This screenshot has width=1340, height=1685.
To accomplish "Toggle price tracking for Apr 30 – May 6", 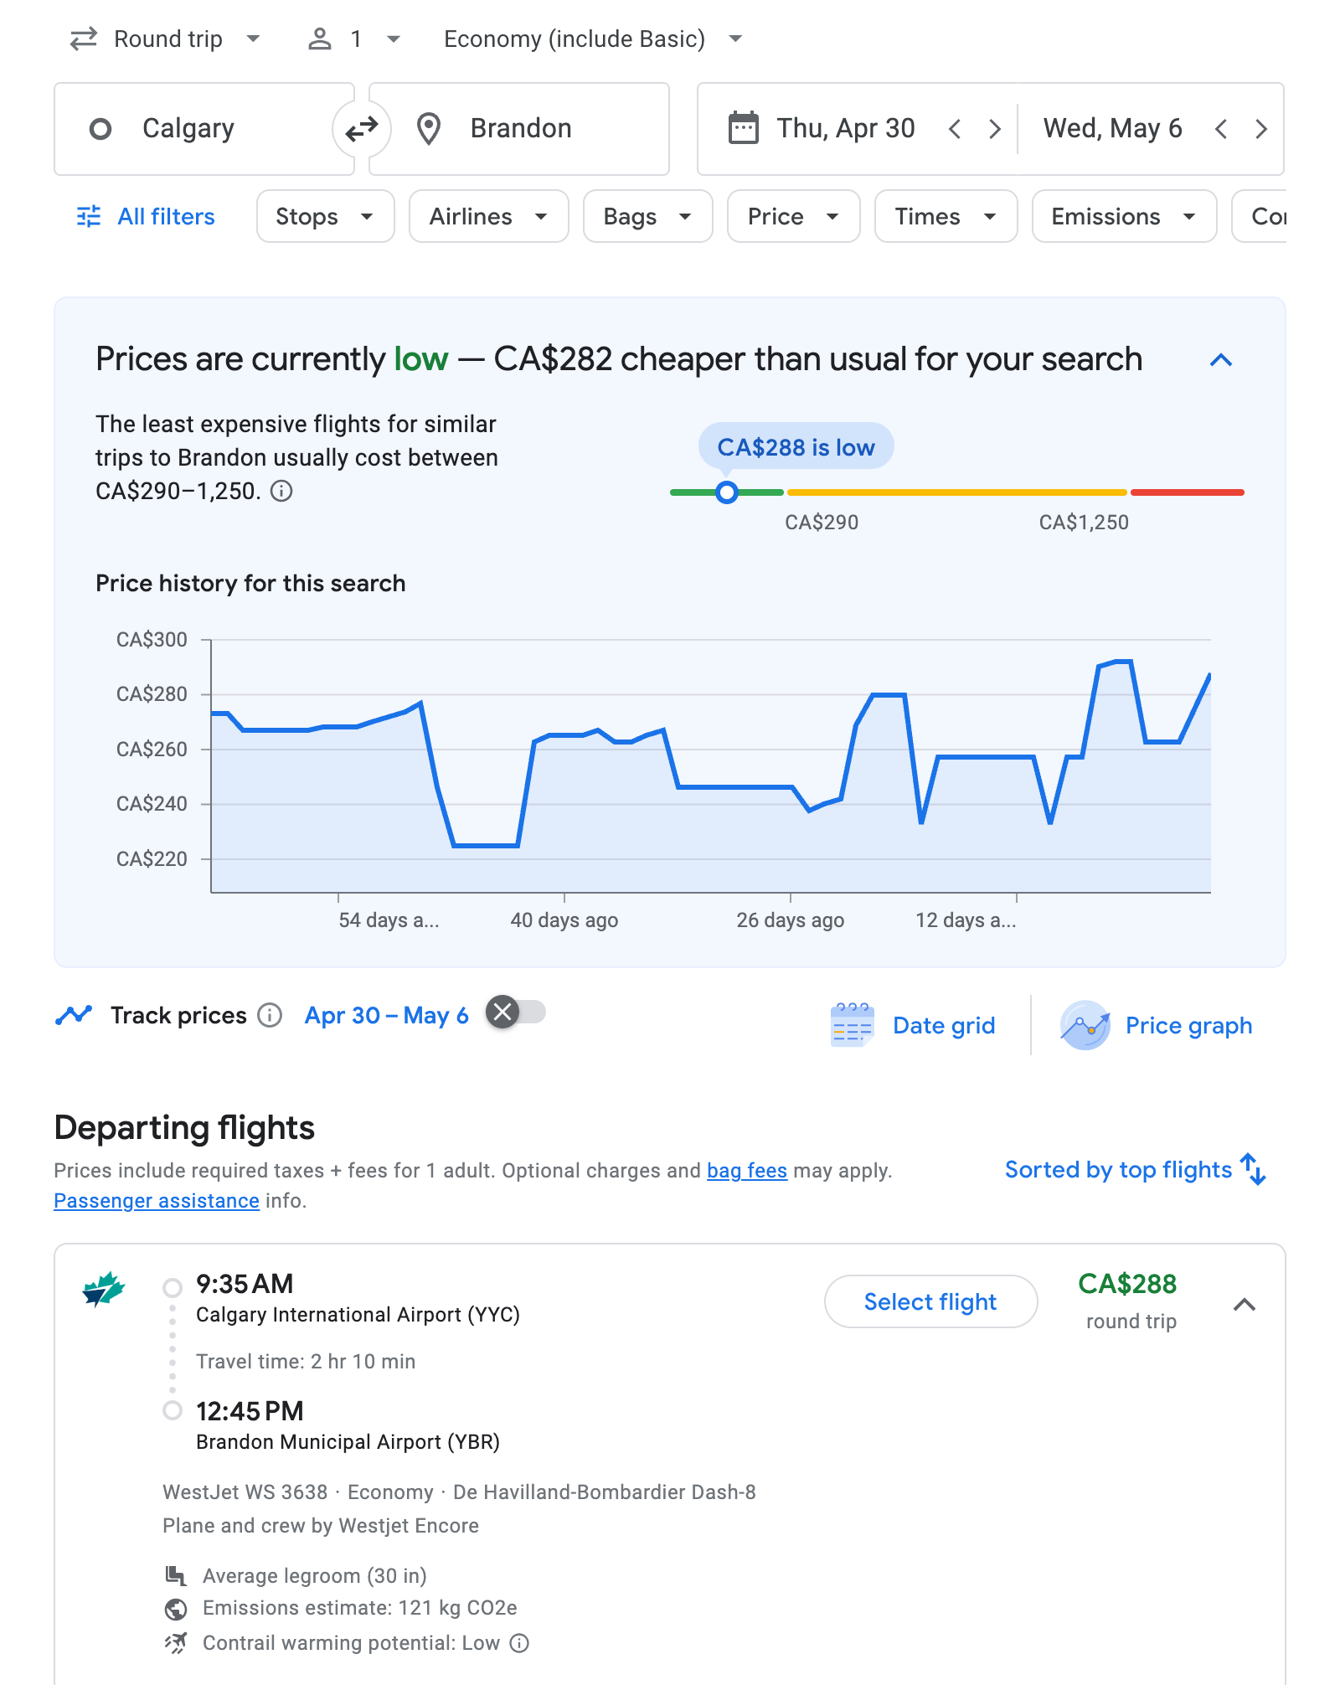I will click(515, 1013).
